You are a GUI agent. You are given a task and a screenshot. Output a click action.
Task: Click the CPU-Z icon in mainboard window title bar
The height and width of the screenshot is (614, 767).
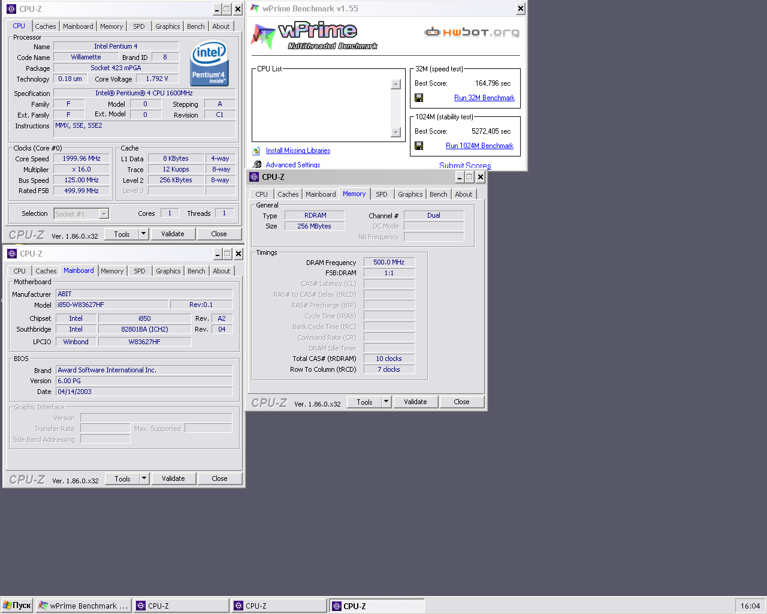tap(12, 254)
